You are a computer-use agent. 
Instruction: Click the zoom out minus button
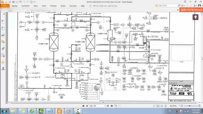[182, 106]
